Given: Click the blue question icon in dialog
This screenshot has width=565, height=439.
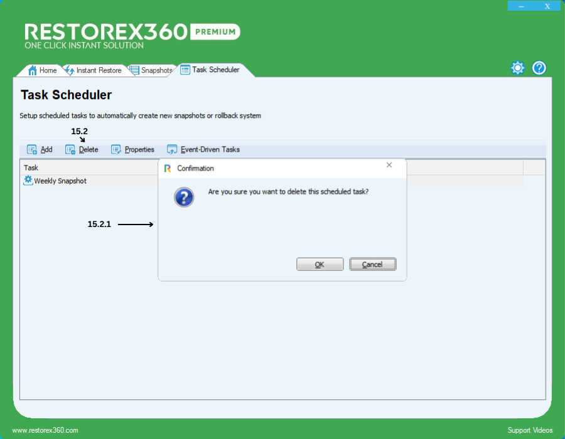Looking at the screenshot, I should click(183, 198).
